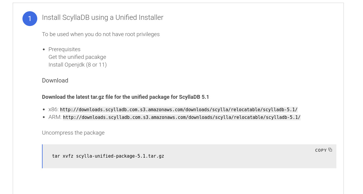Select the Install Openjdk (8 or 11) line
The width and height of the screenshot is (363, 194).
77,64
